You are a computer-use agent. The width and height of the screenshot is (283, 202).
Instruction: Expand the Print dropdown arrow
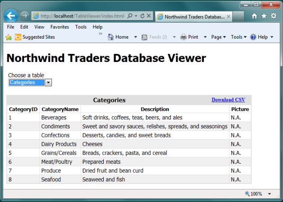point(205,37)
